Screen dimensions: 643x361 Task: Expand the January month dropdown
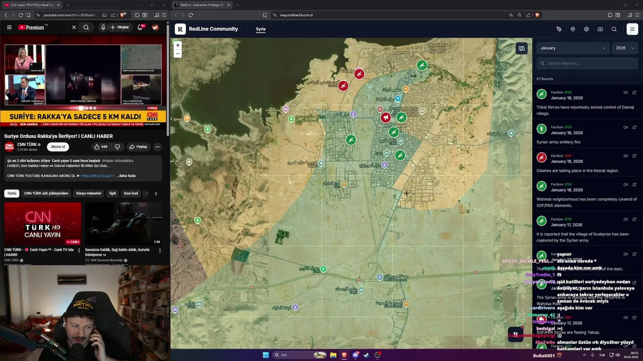tap(573, 48)
